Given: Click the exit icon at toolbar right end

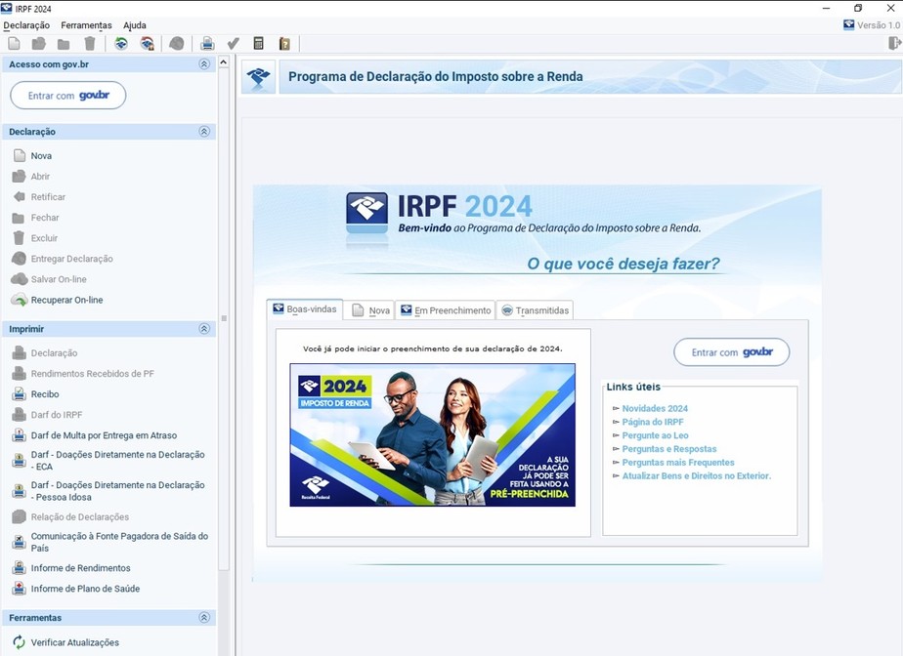Looking at the screenshot, I should [x=894, y=43].
